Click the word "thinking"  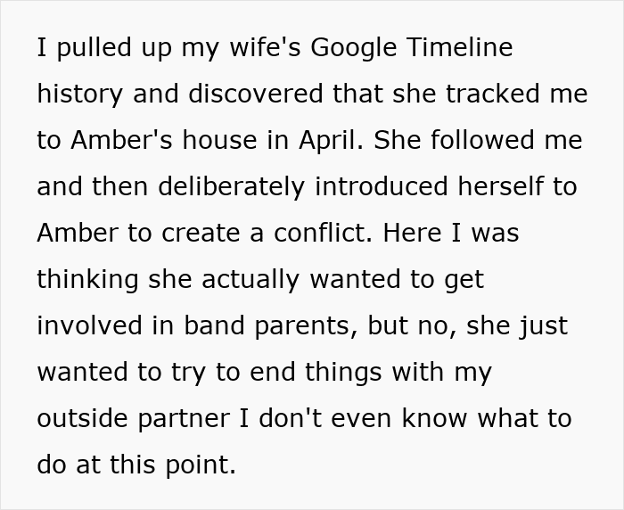coord(88,279)
